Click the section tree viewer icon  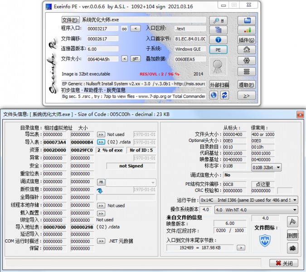219,30
